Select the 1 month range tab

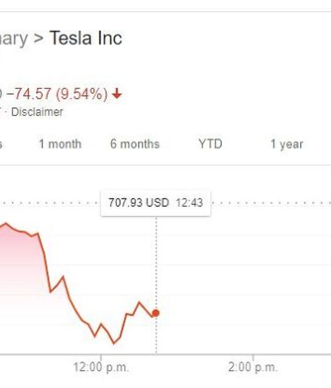tap(60, 144)
